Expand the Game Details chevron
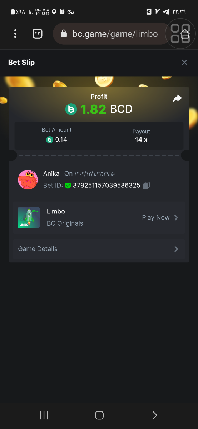Viewport: 198px width, 429px height. tap(176, 249)
